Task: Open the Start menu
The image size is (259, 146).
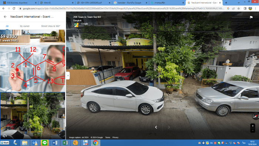Action: [5, 143]
